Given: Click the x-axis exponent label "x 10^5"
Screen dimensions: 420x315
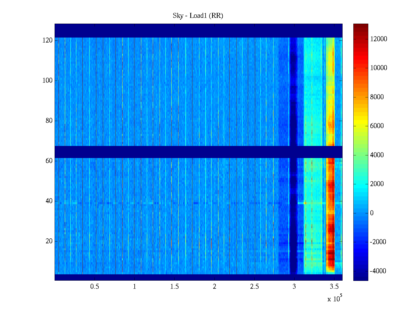Looking at the screenshot, I should pyautogui.click(x=334, y=299).
